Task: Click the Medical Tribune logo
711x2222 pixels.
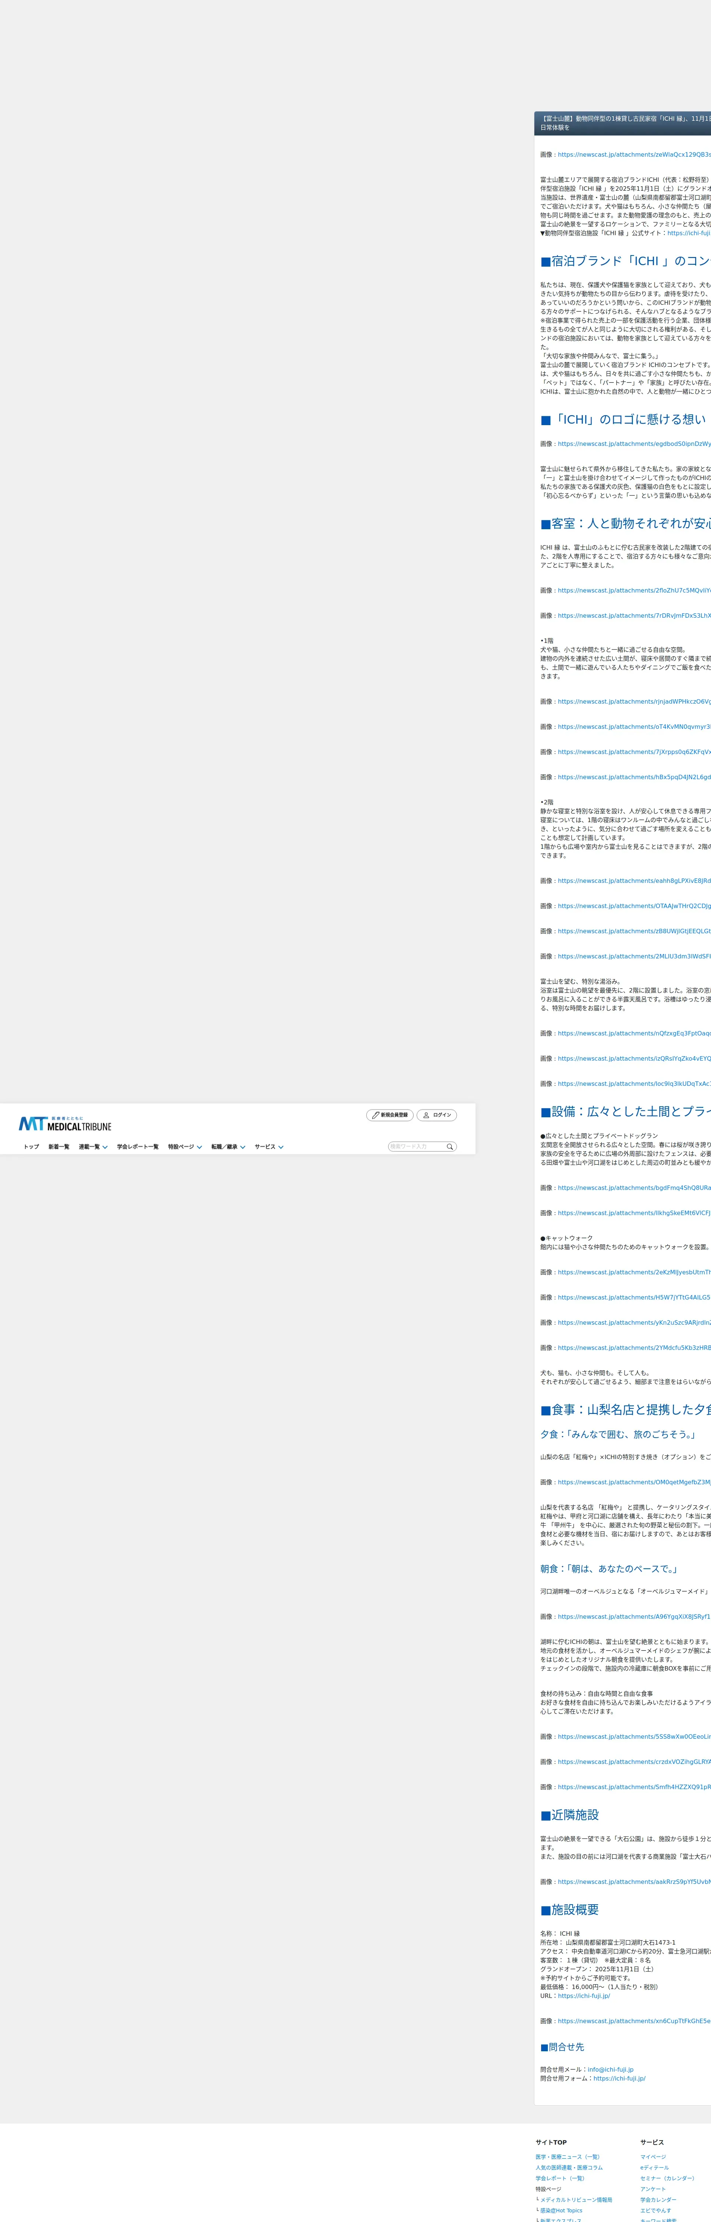Action: [x=65, y=1123]
